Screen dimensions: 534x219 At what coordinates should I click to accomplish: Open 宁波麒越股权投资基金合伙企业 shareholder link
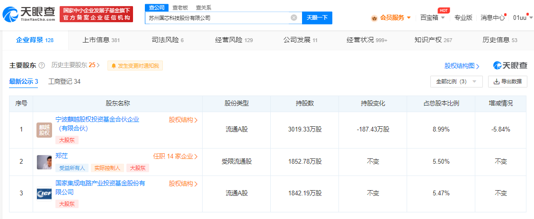[98, 124]
